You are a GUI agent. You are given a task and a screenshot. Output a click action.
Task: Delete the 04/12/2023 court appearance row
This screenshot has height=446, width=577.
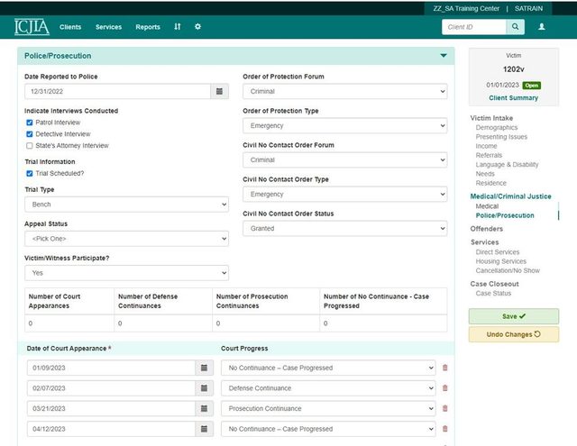[x=444, y=429]
